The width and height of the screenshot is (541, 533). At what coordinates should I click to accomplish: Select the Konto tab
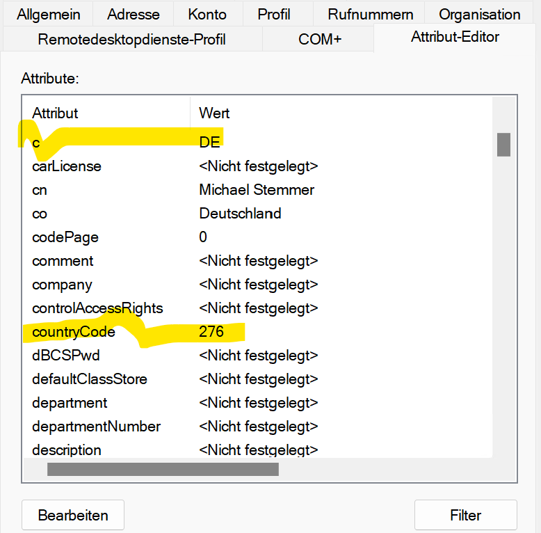207,14
